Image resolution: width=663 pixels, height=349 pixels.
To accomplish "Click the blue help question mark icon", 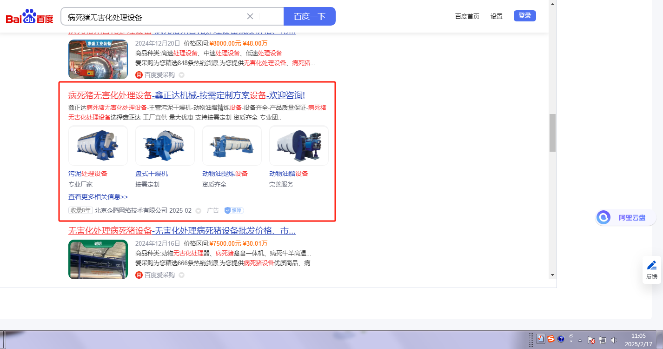I will click(561, 339).
